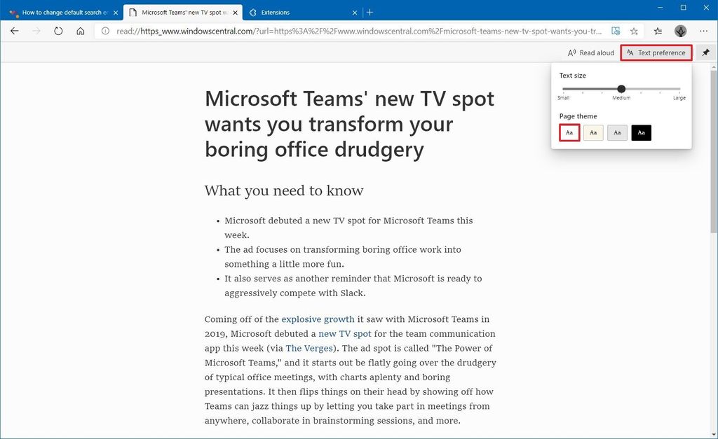Select the gray page theme swatch
The height and width of the screenshot is (439, 718).
coord(617,132)
